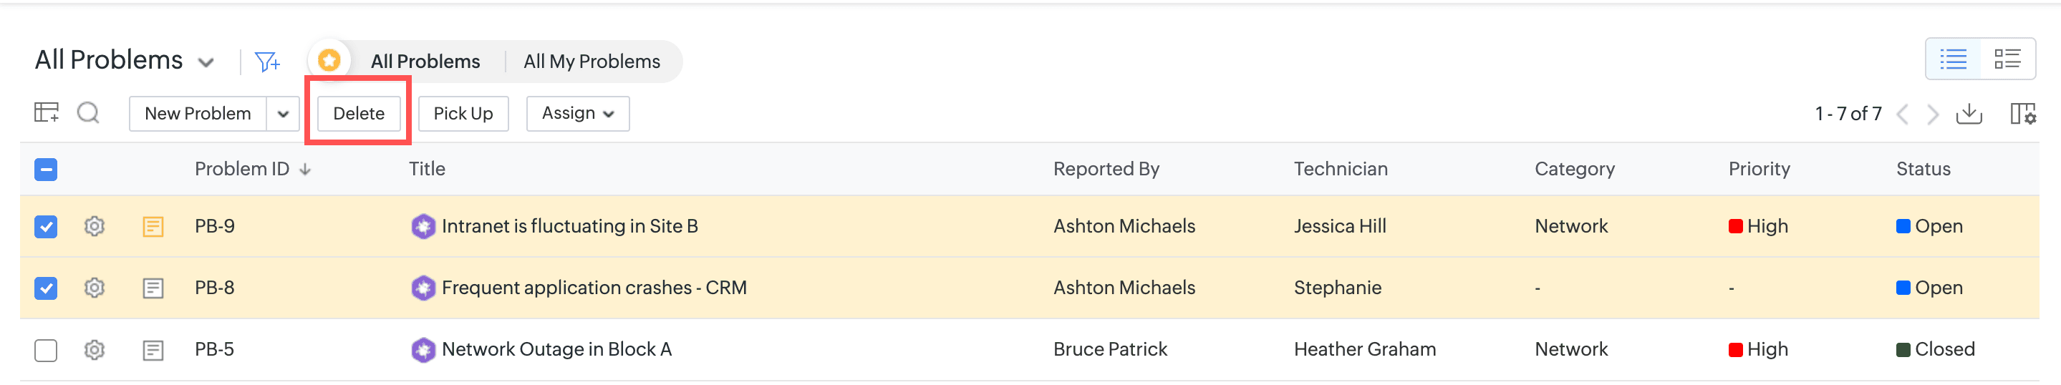
Task: Check the PB-5 row checkbox
Action: point(47,350)
